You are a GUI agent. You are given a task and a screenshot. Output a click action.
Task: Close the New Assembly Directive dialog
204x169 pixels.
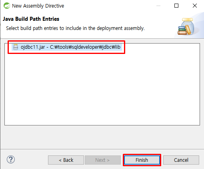[195, 6]
